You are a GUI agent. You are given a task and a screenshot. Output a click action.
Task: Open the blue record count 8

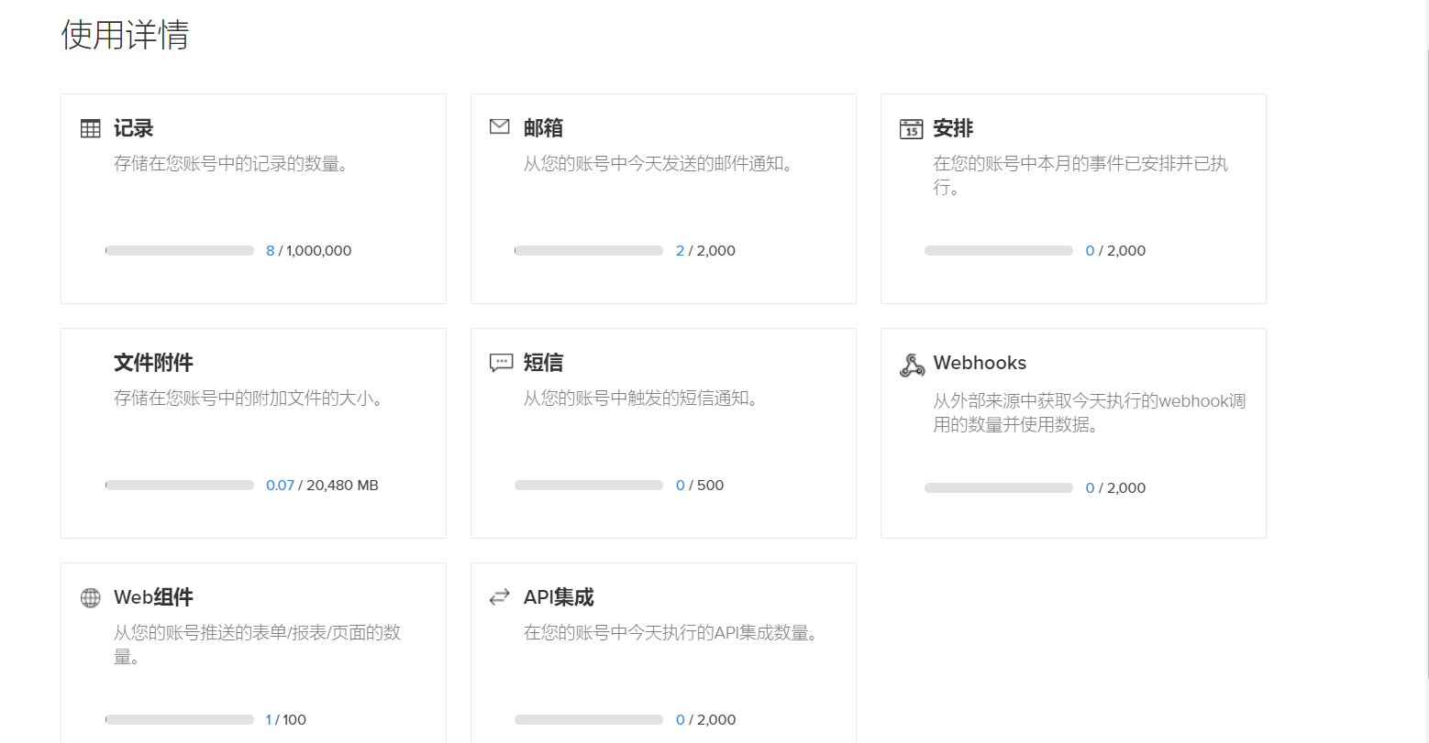tap(270, 251)
